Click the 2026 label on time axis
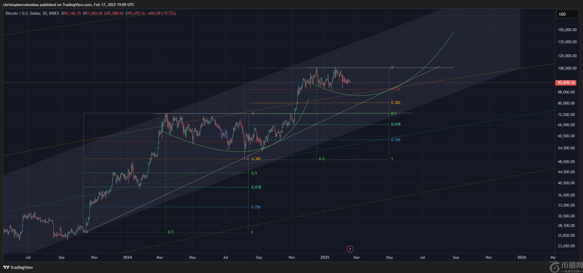 pyautogui.click(x=521, y=257)
